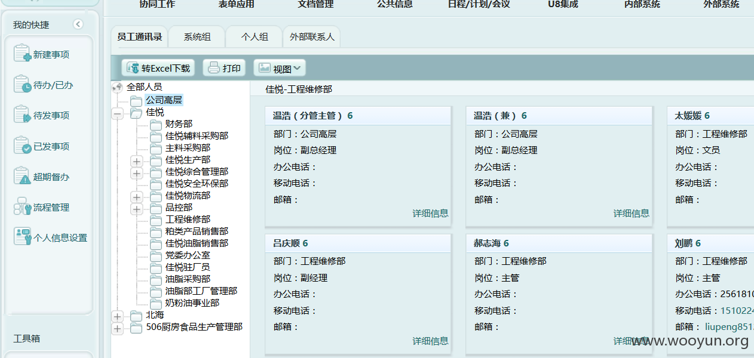Select 佳悦安全环保部 in the tree
Screen dimensions: 754x358
pos(197,184)
